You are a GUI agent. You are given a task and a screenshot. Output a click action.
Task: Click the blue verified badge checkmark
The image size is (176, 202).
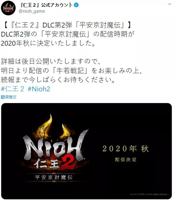[76, 5]
